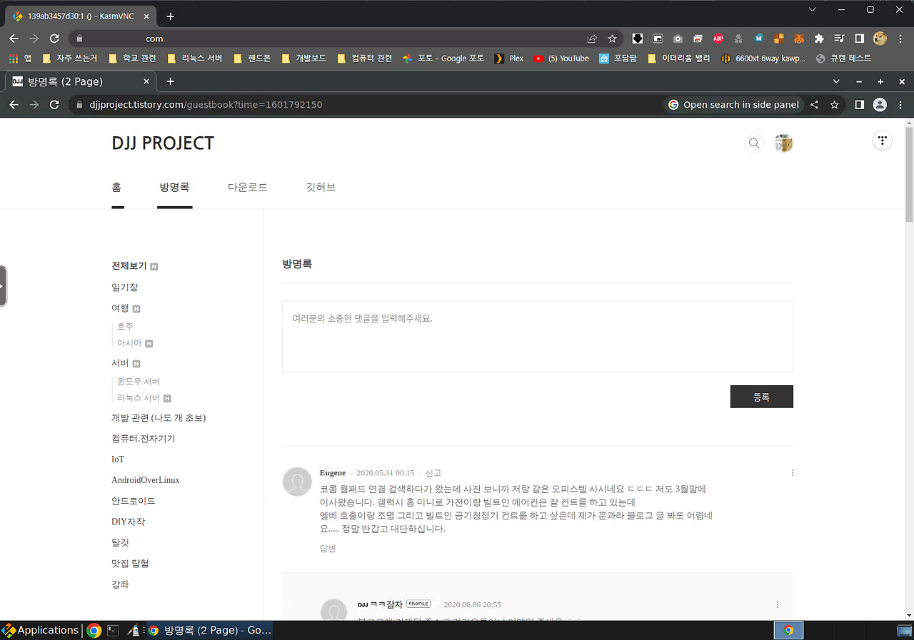Open the Adblock Plus extension
Image resolution: width=914 pixels, height=640 pixels.
point(718,39)
